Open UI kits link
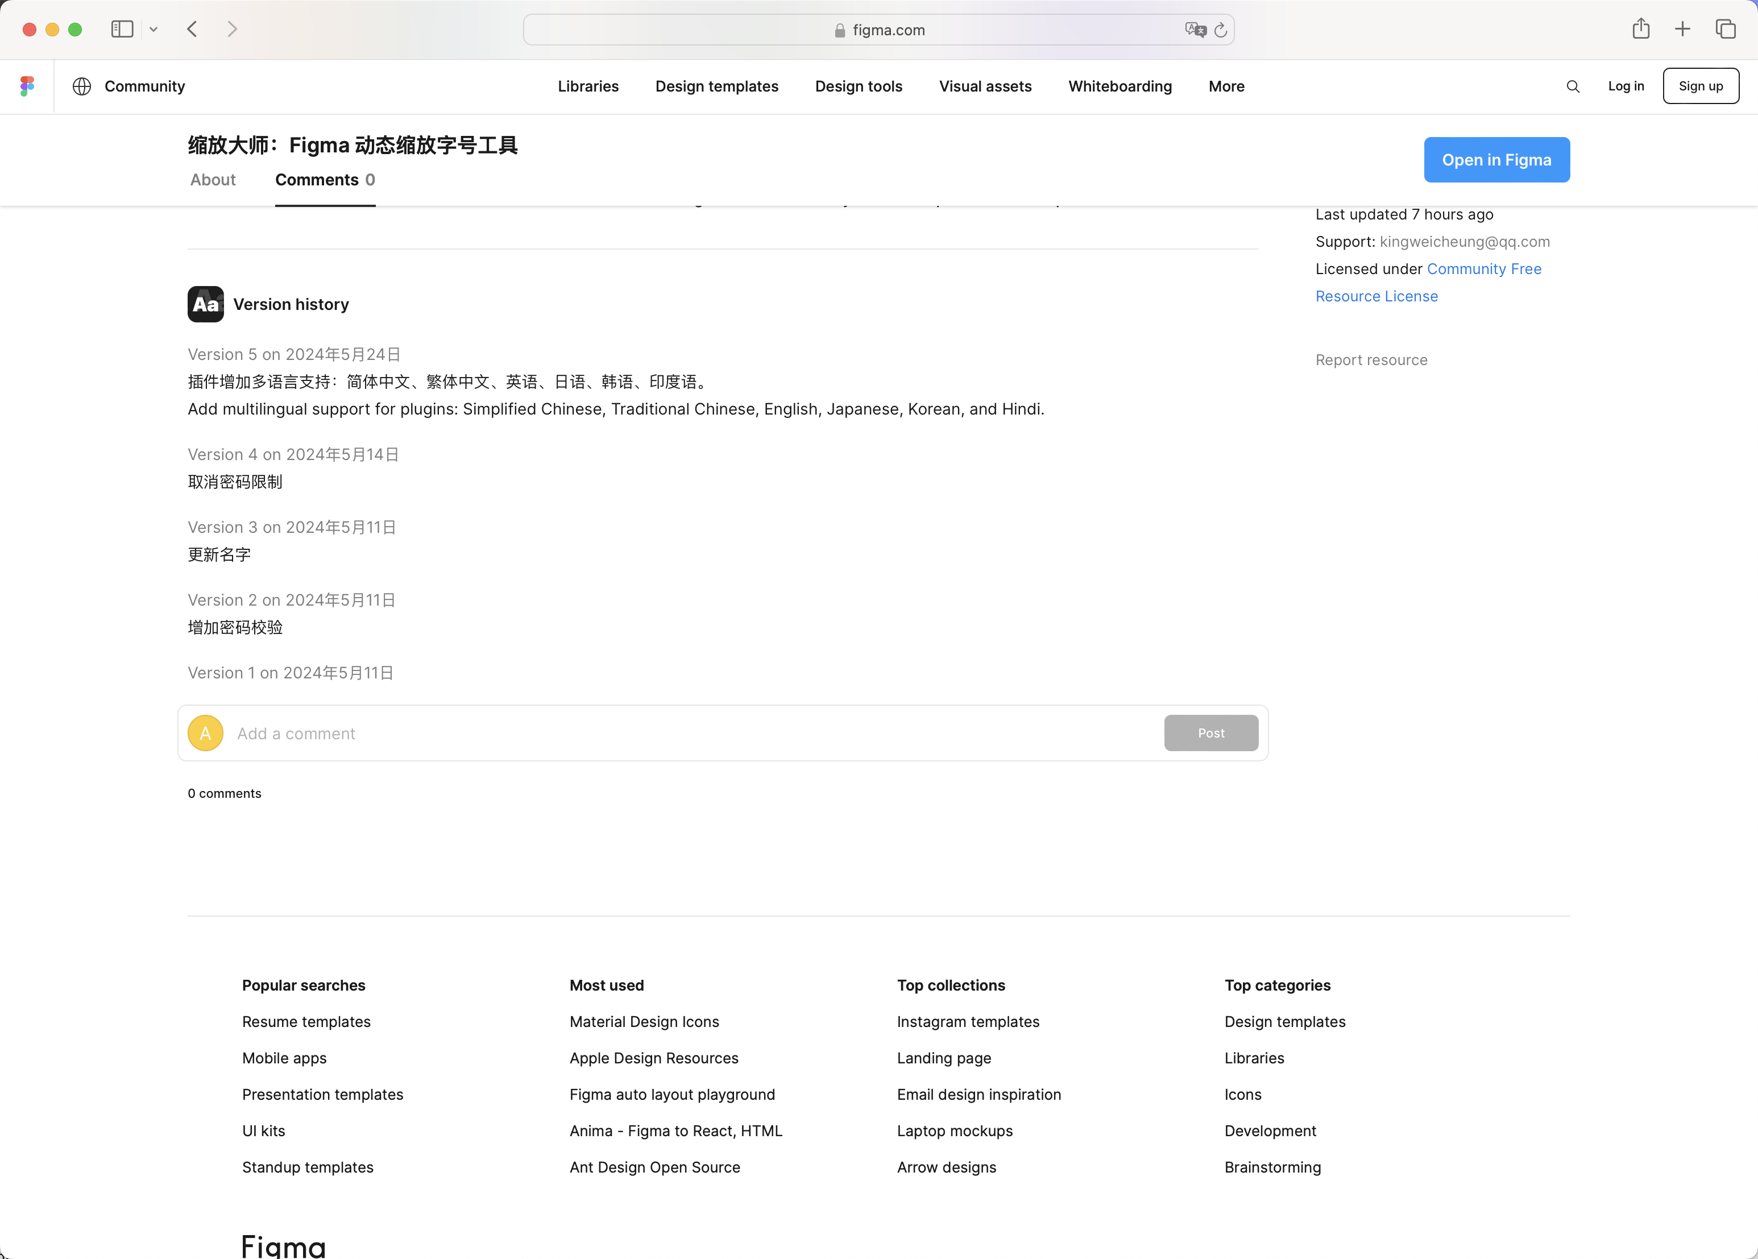This screenshot has height=1259, width=1758. click(264, 1131)
